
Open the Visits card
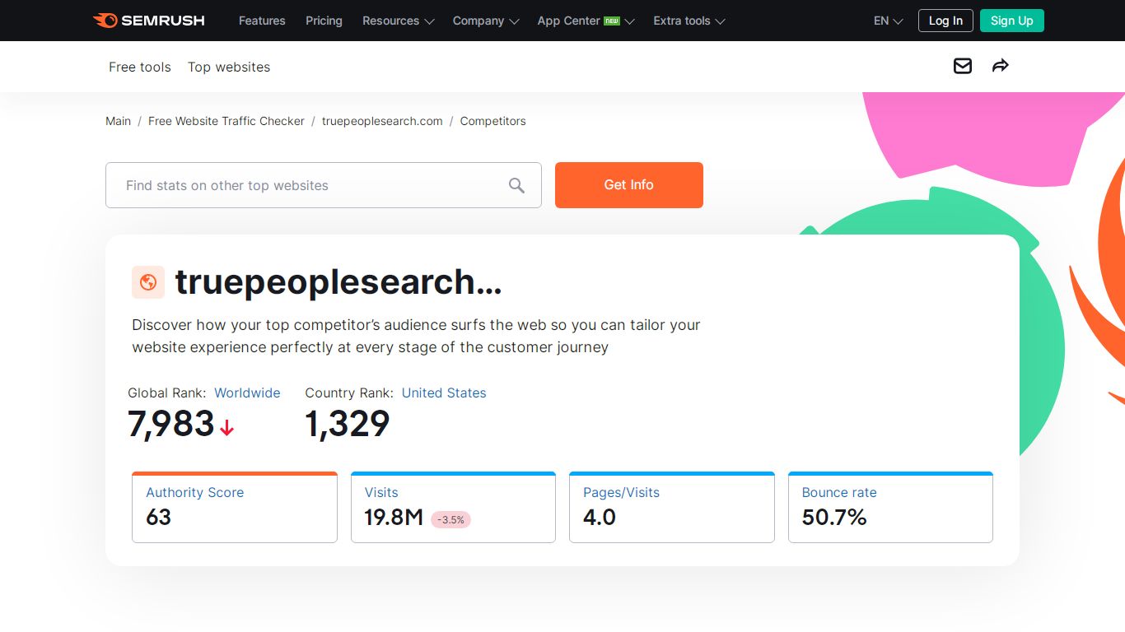(453, 507)
